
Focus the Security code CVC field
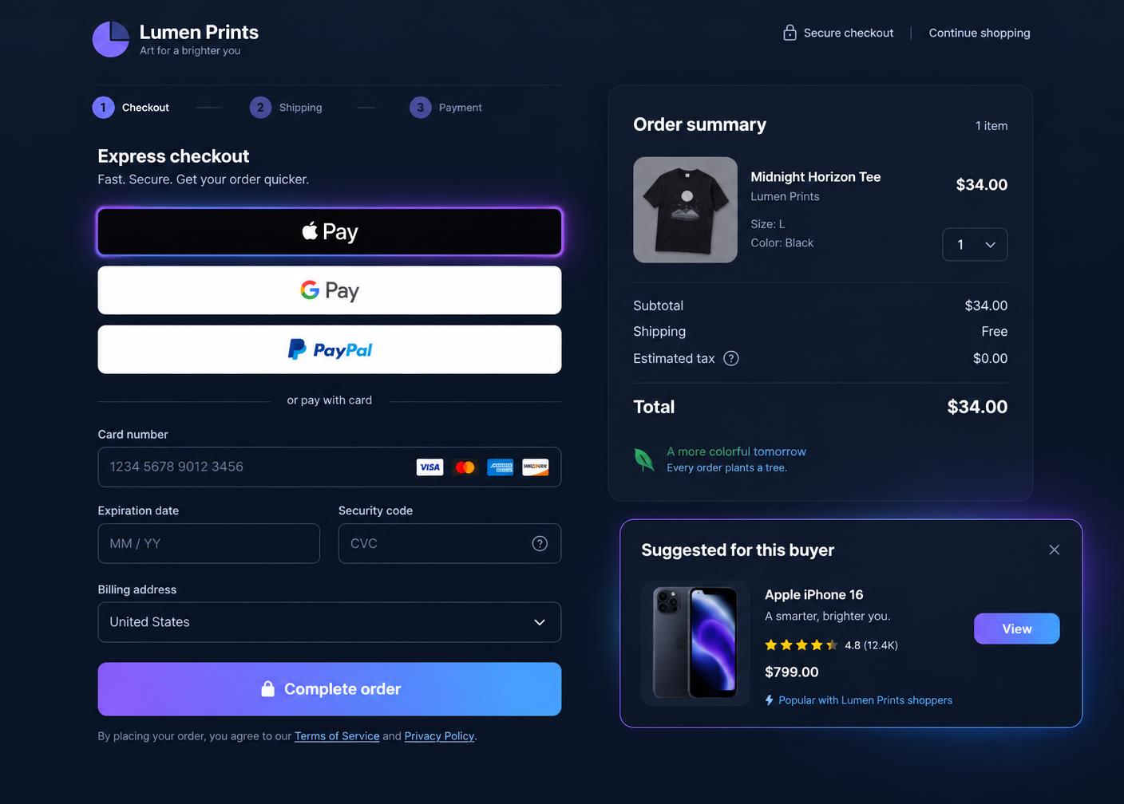(x=449, y=543)
